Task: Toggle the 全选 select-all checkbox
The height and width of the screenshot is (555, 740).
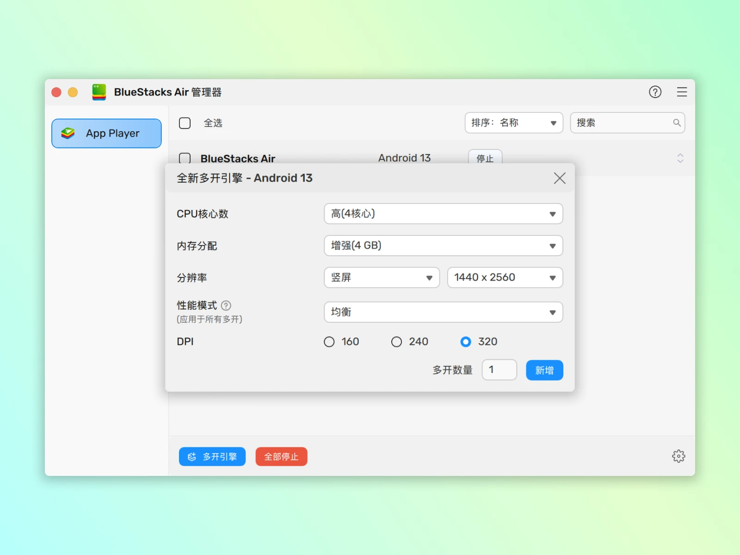Action: [185, 123]
